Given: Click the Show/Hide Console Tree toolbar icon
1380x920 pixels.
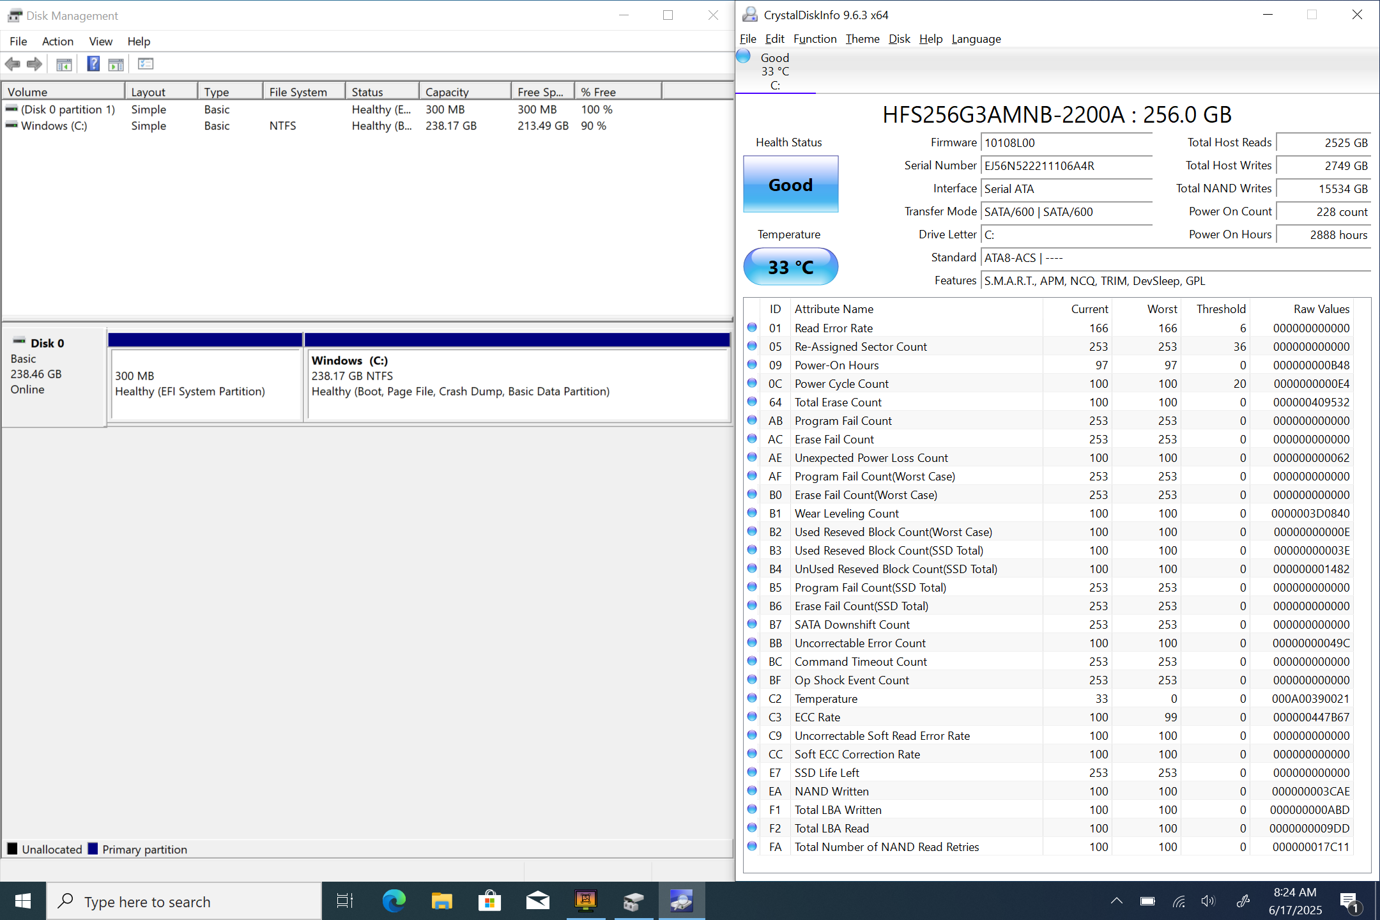Looking at the screenshot, I should tap(64, 64).
